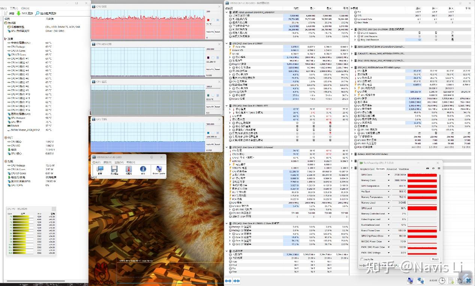Open the Program (P) menu in HWiNFO64
This screenshot has height=286, width=475.
pyautogui.click(x=96, y=162)
